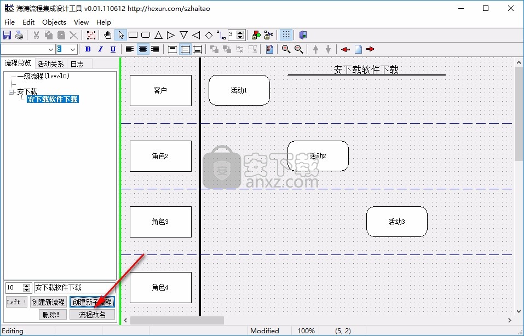Open the Help menu
Screen dimensions: 524x336
click(x=103, y=22)
